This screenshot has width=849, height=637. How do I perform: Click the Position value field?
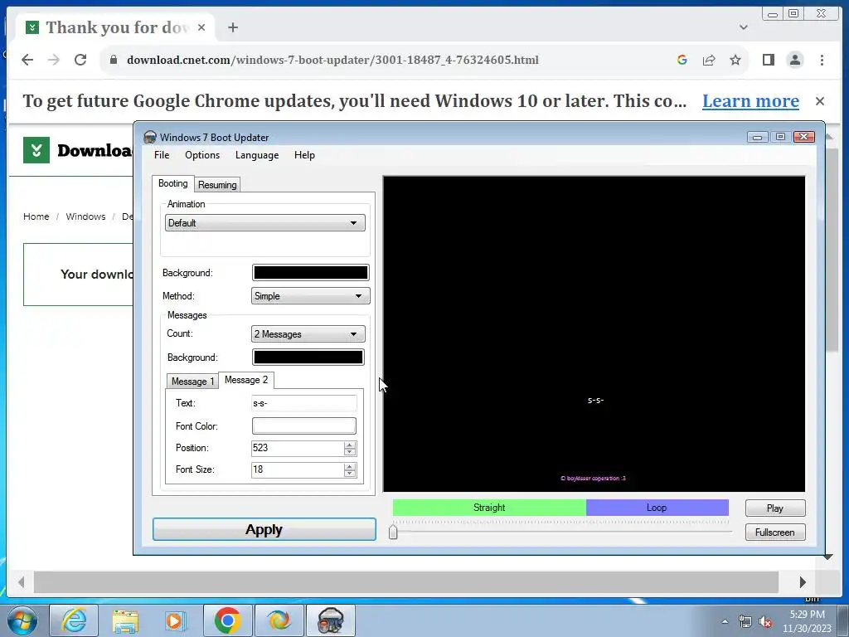[x=298, y=448]
